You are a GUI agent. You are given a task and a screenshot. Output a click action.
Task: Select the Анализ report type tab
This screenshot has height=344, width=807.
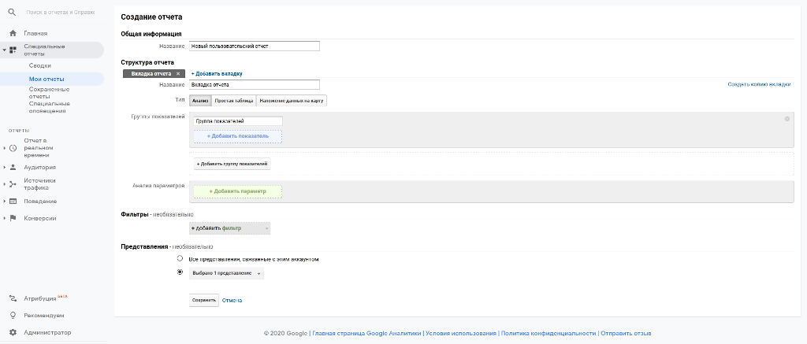(x=199, y=101)
